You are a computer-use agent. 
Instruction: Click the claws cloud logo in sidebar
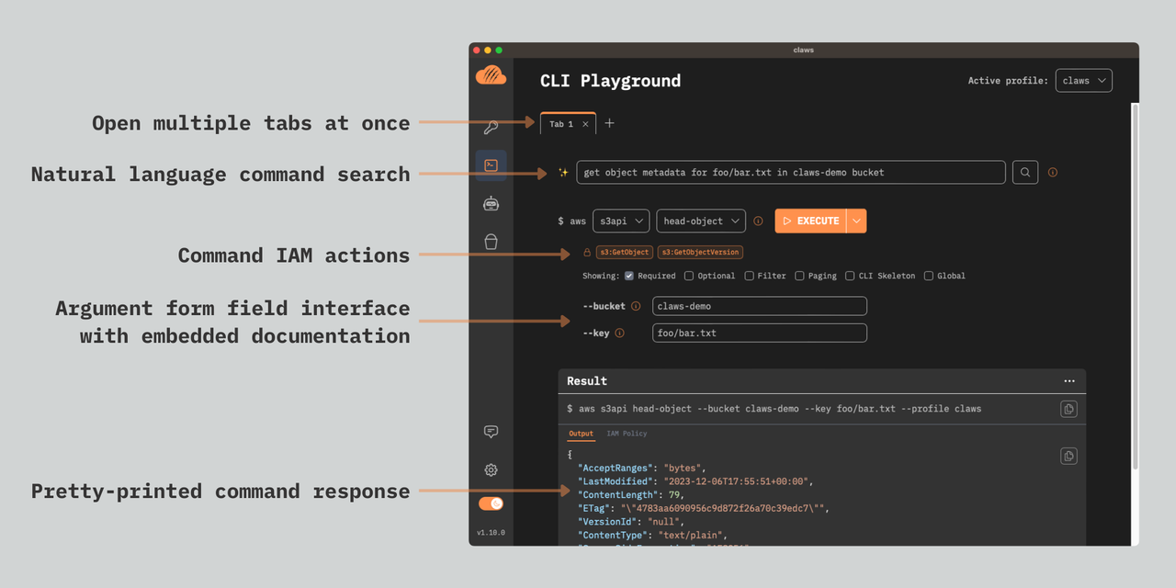pos(491,75)
